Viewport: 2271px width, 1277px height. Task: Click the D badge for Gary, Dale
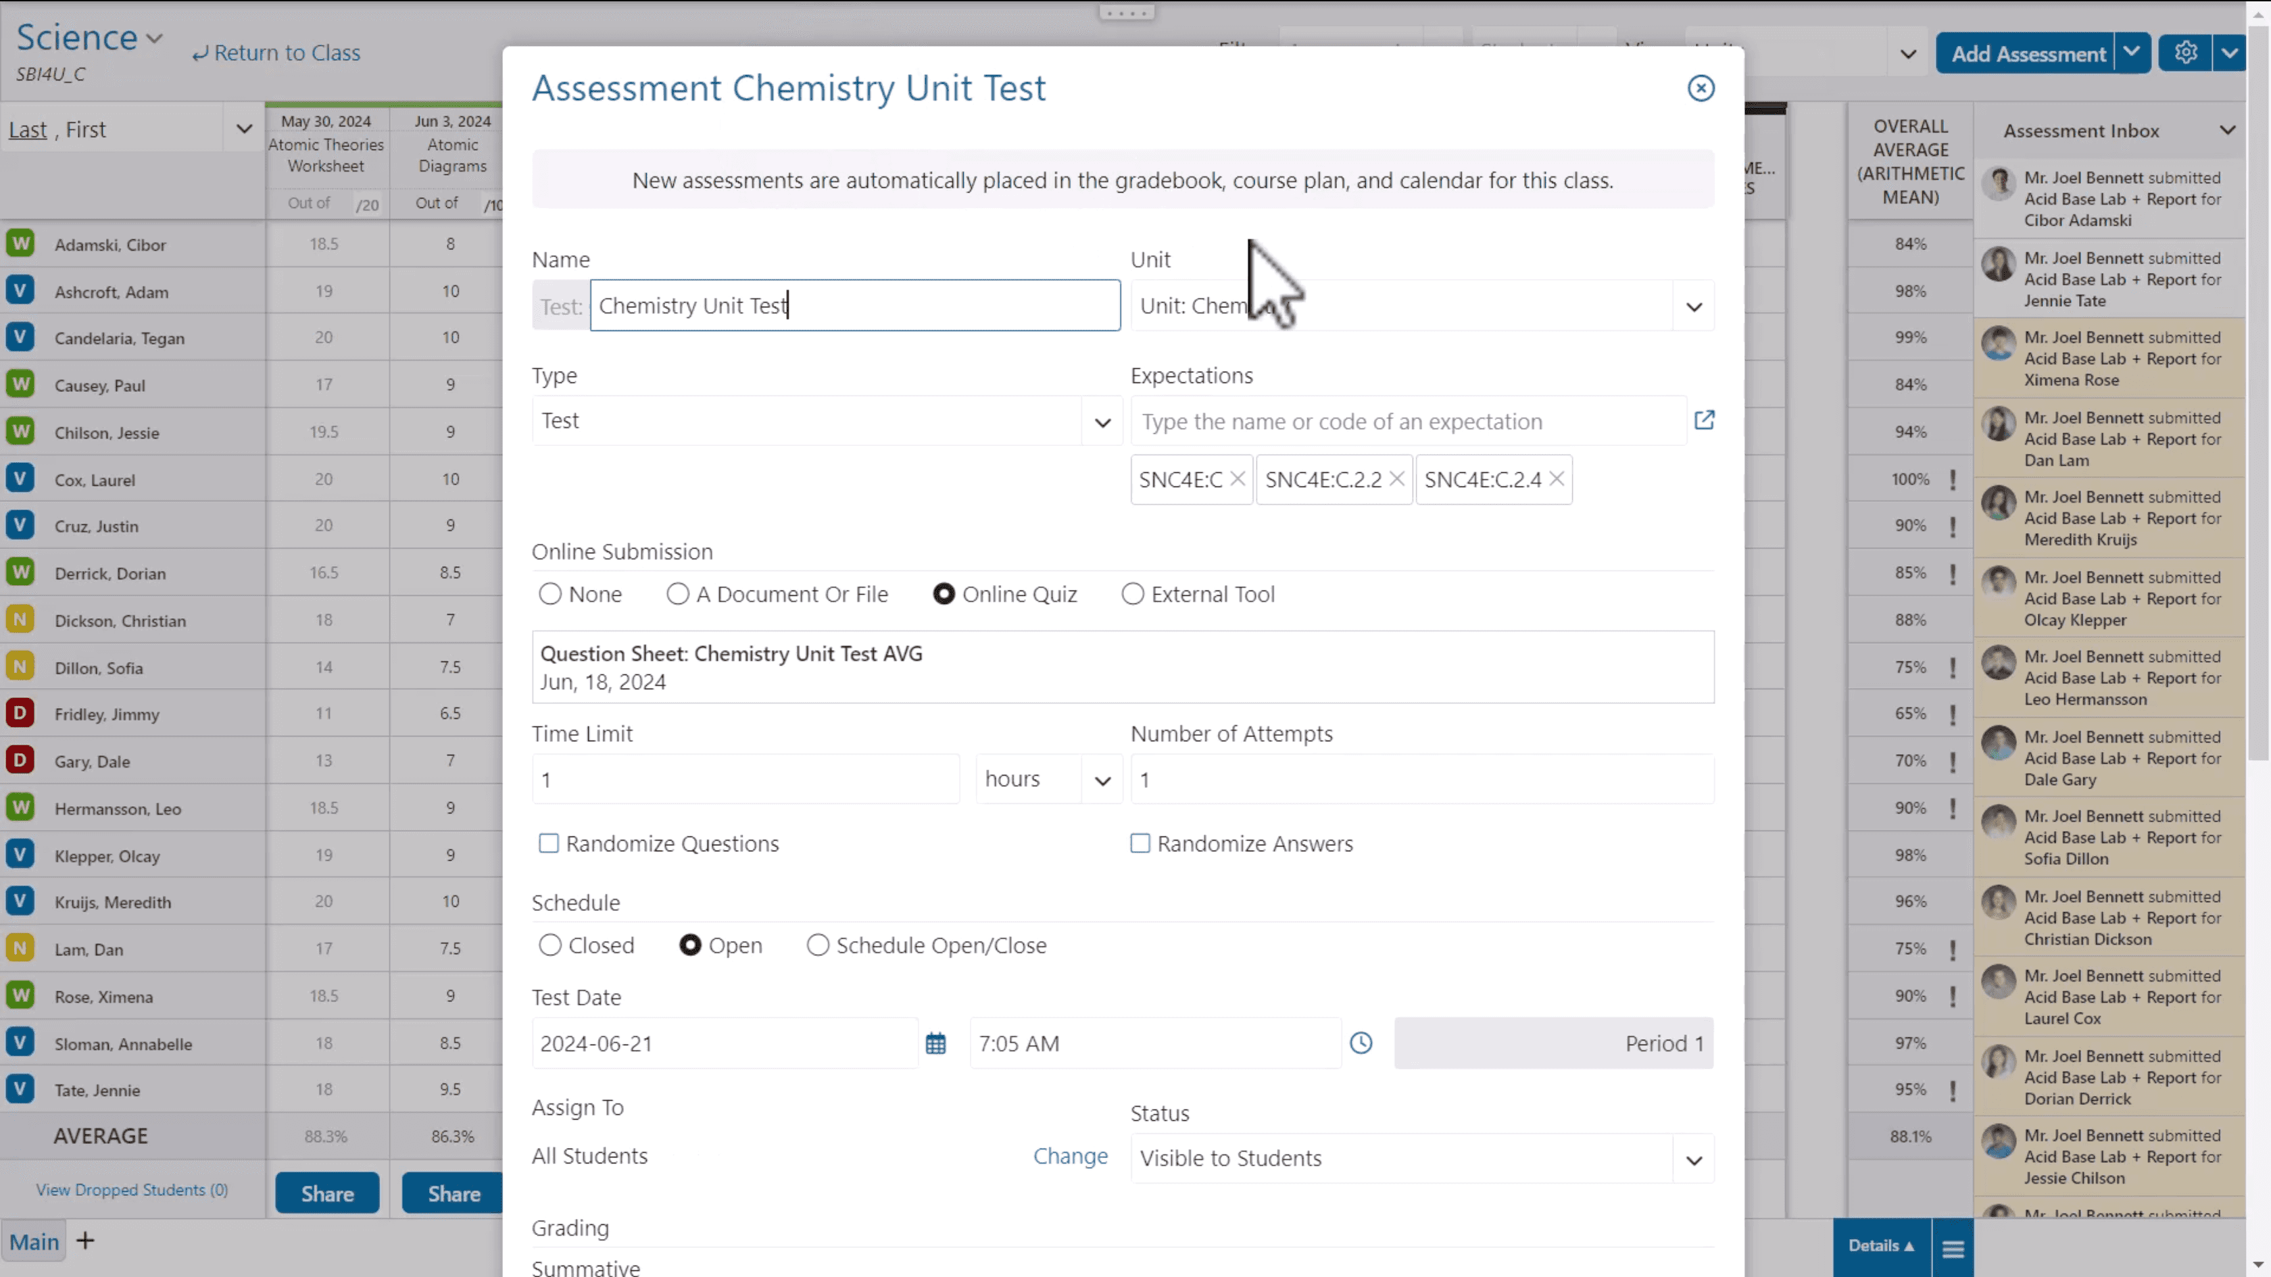(x=20, y=759)
